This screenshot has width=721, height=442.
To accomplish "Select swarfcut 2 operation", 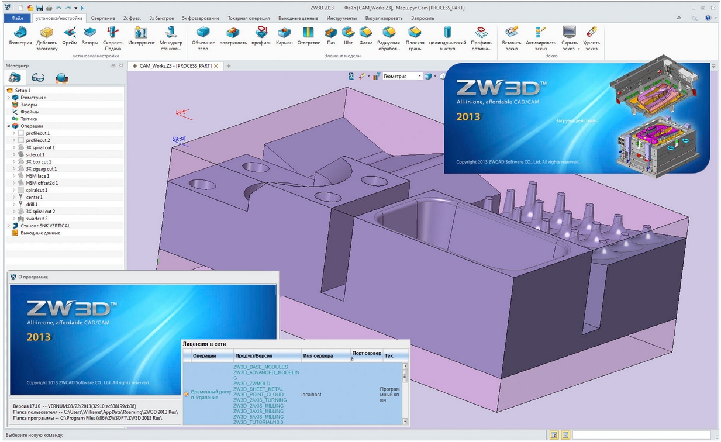I will 37,219.
